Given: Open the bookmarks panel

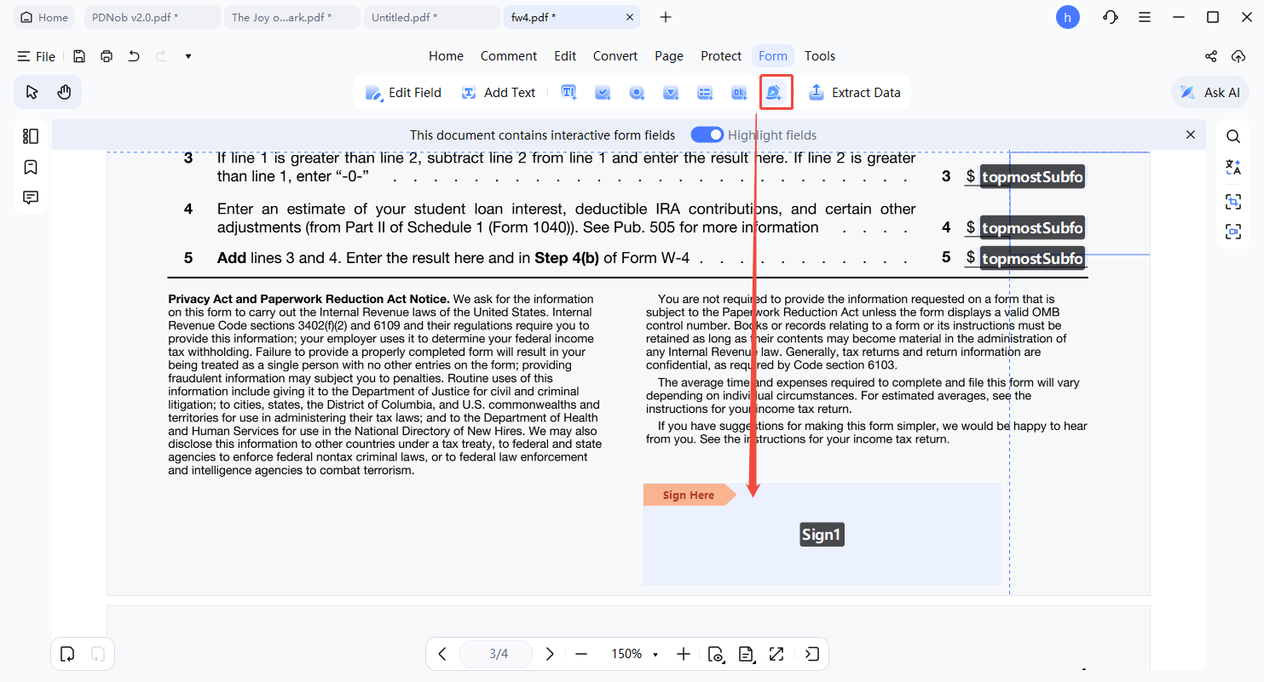Looking at the screenshot, I should [31, 167].
